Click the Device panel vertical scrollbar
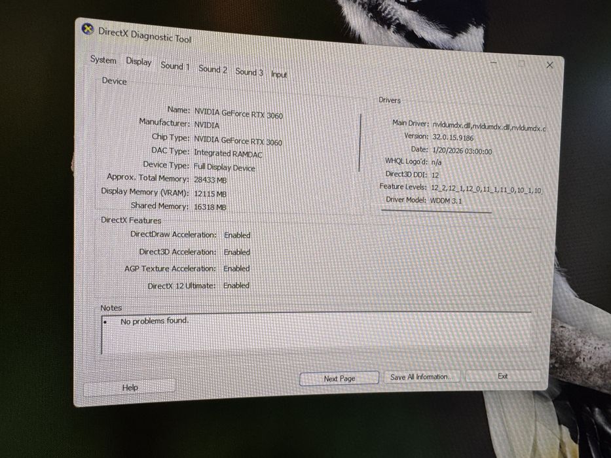 coord(360,143)
